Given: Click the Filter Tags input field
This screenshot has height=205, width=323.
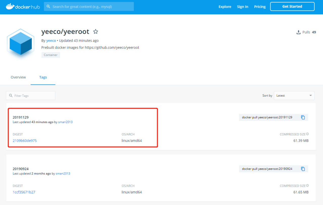Looking at the screenshot, I should pos(31,96).
